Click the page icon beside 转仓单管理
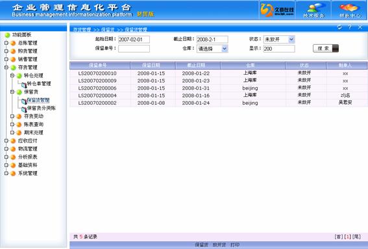The width and height of the screenshot is (368, 249). tap(24, 85)
